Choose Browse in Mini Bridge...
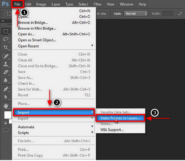 pyautogui.click(x=54, y=28)
